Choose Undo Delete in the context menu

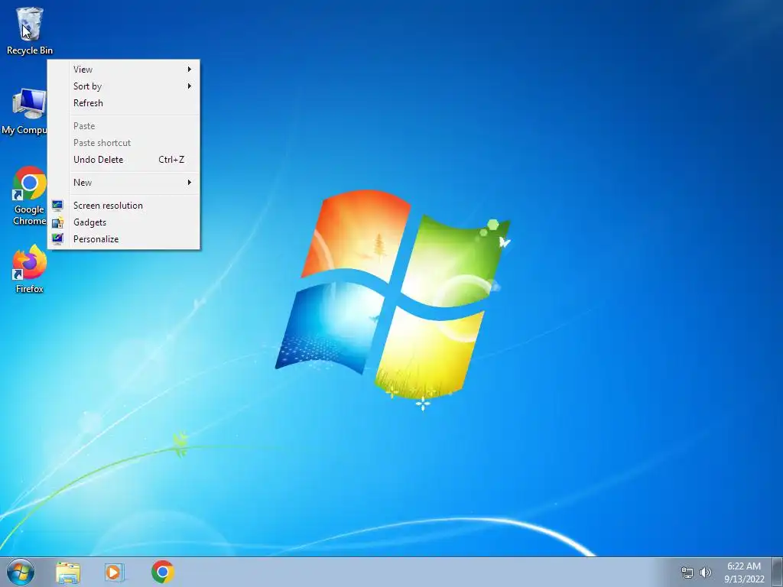click(124, 160)
